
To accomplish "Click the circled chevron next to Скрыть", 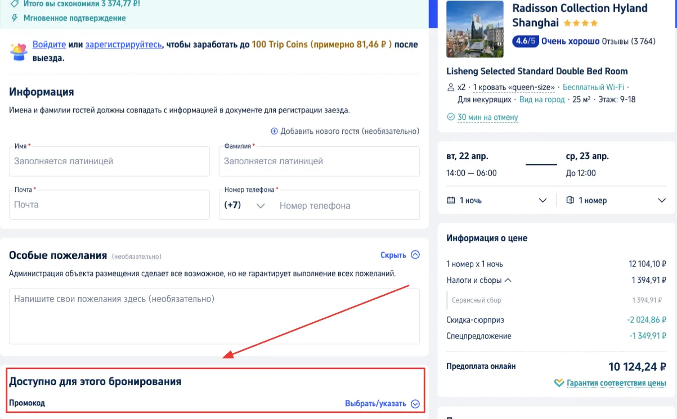I will pos(415,255).
